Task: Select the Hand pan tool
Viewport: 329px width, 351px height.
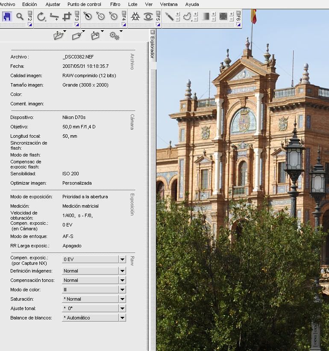Action: (6, 17)
